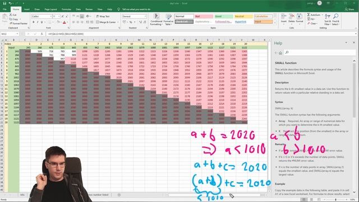This screenshot has height=202, width=359.
Task: Delete cells from the Cells group
Action: click(292, 19)
